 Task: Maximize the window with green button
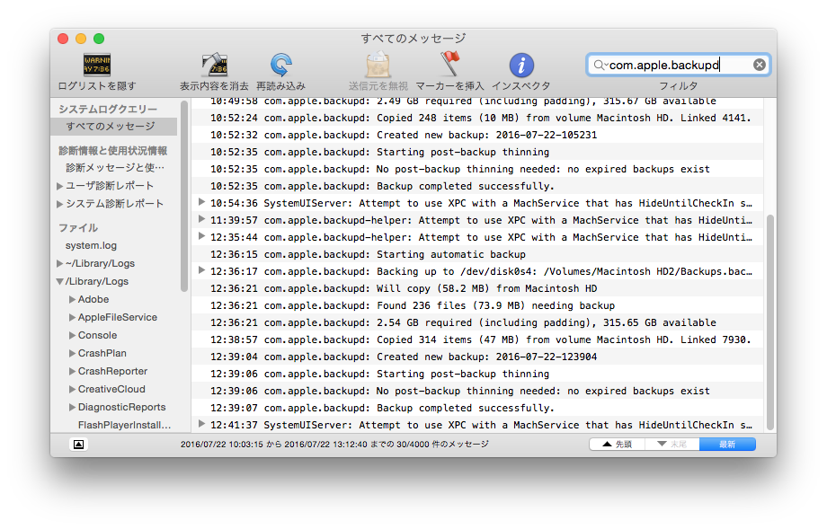coord(99,39)
